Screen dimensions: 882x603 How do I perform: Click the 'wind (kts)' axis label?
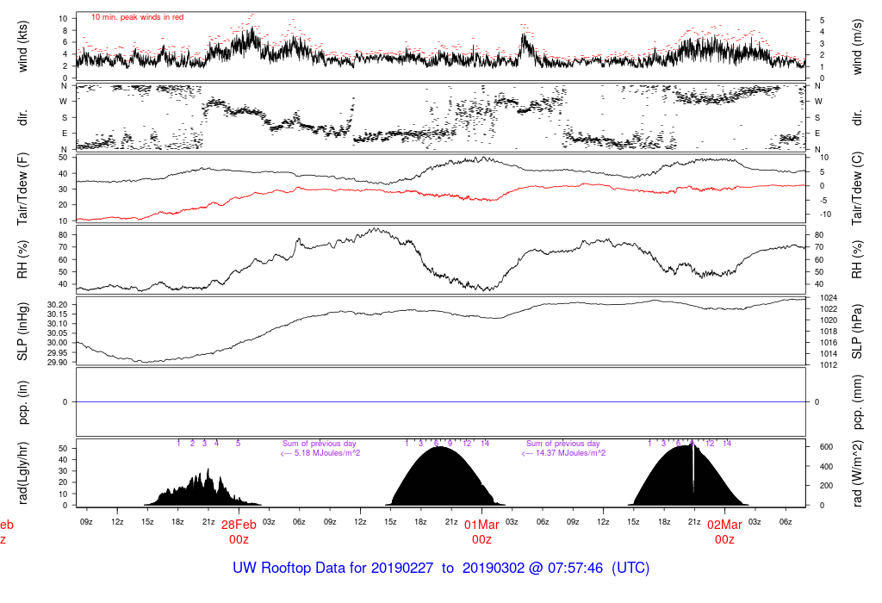tap(22, 47)
